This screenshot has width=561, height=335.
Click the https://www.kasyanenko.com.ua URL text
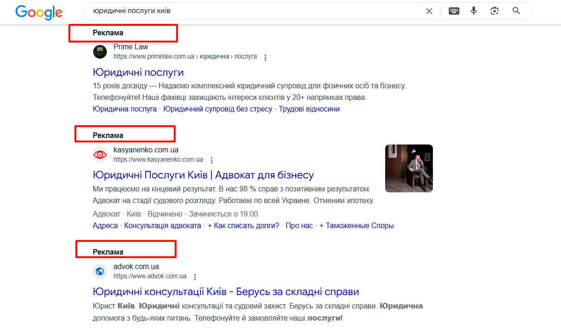point(158,159)
